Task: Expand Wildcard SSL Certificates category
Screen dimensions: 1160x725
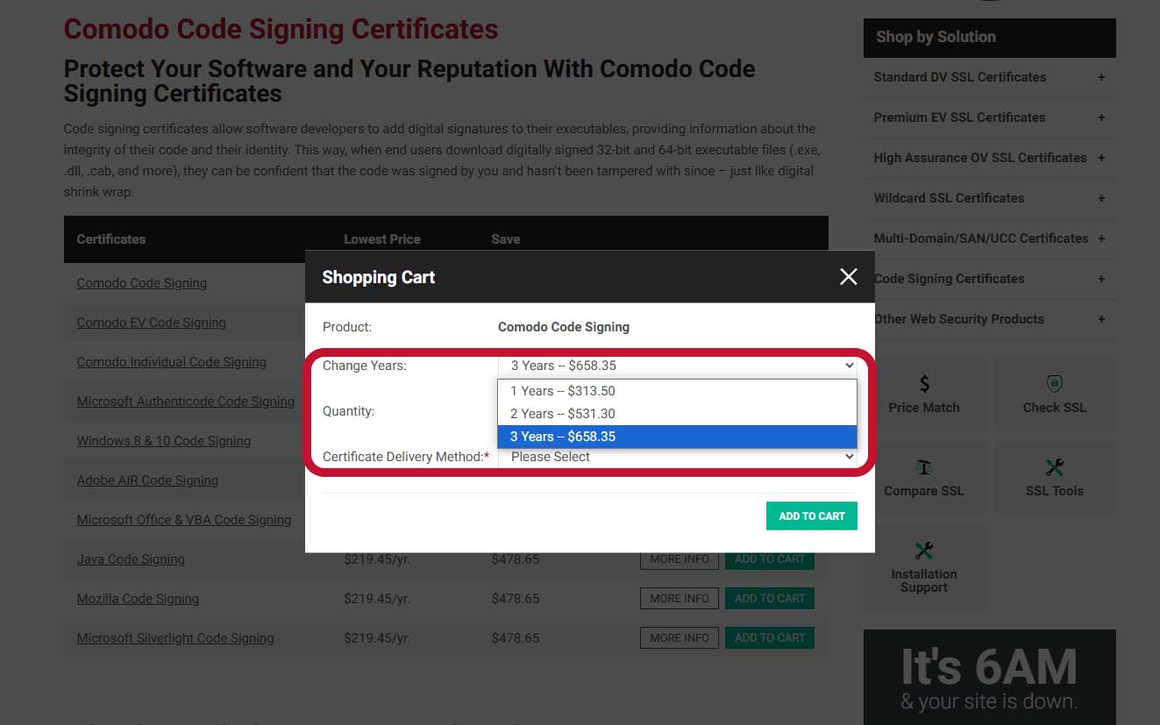Action: click(x=949, y=198)
